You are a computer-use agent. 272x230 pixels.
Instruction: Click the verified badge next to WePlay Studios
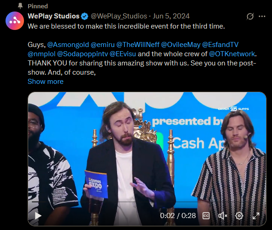tap(85, 16)
